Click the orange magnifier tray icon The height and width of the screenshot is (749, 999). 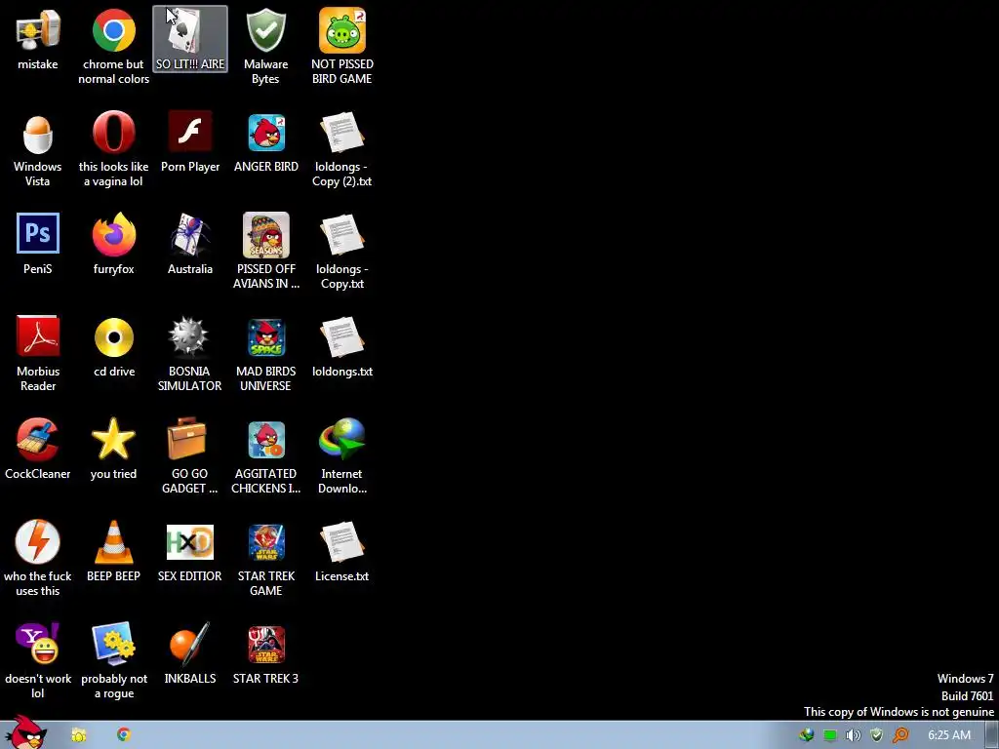pyautogui.click(x=900, y=735)
